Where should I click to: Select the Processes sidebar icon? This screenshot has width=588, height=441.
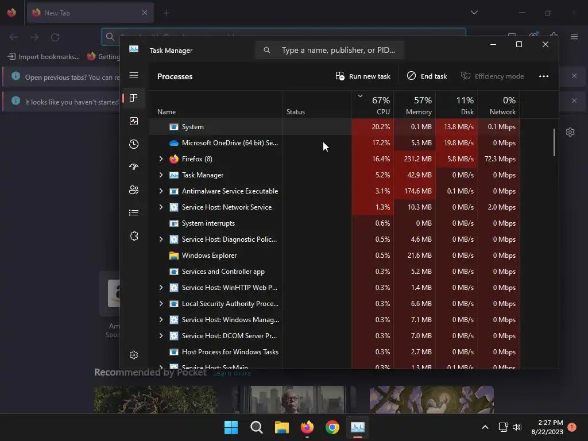pos(133,98)
